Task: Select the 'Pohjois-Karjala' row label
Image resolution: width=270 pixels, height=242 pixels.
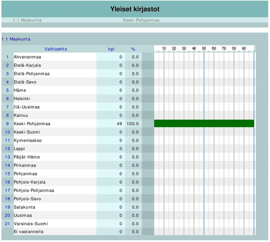Action: tap(30, 182)
